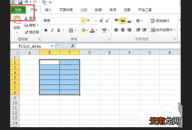The image size is (192, 130).
Task: Open the 文件 (File) tab
Action: pyautogui.click(x=18, y=10)
